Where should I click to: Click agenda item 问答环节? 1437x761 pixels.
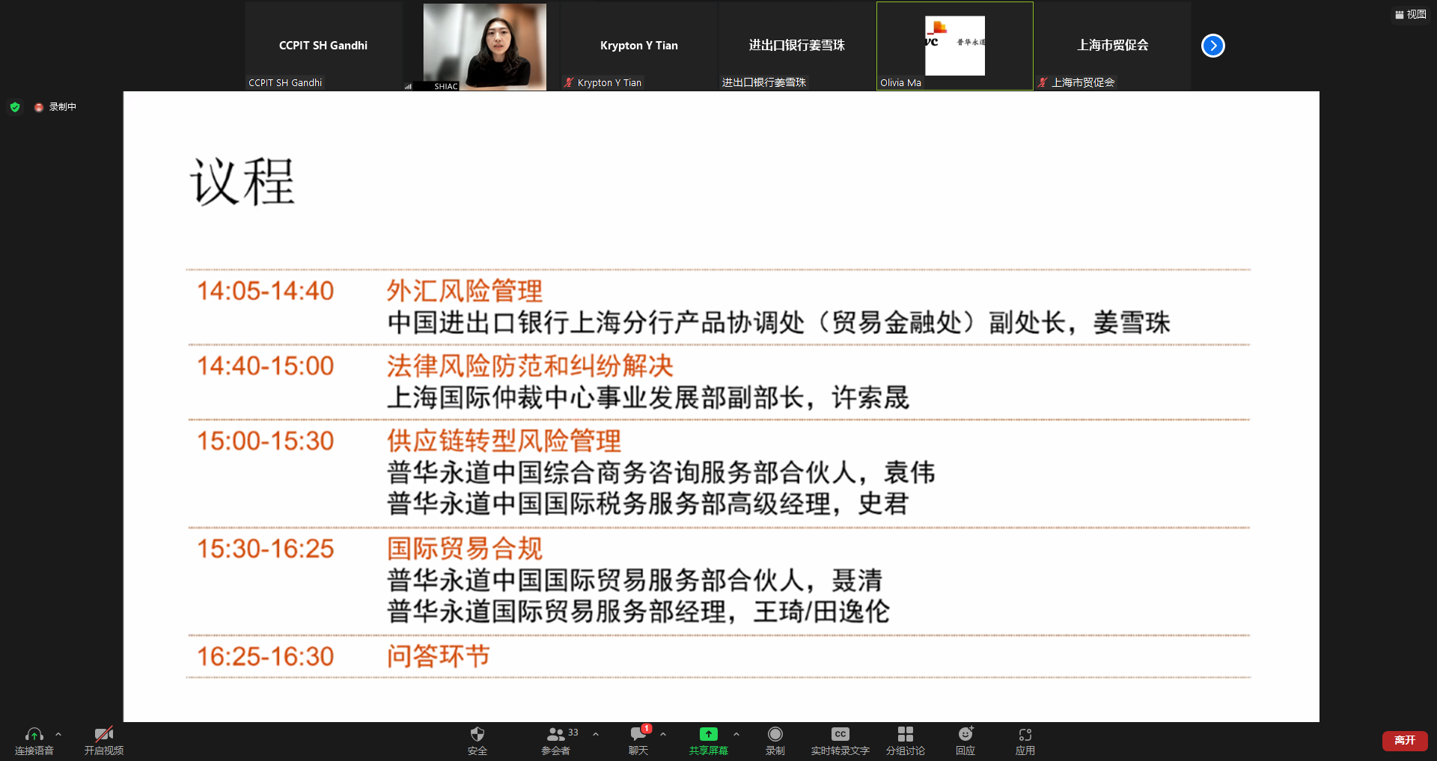point(439,656)
